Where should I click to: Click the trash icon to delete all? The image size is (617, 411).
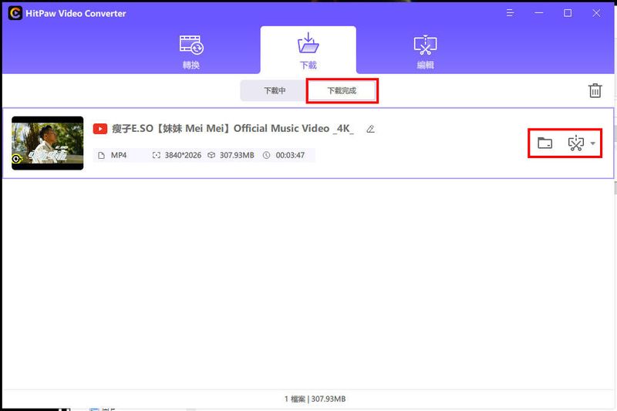[x=595, y=90]
